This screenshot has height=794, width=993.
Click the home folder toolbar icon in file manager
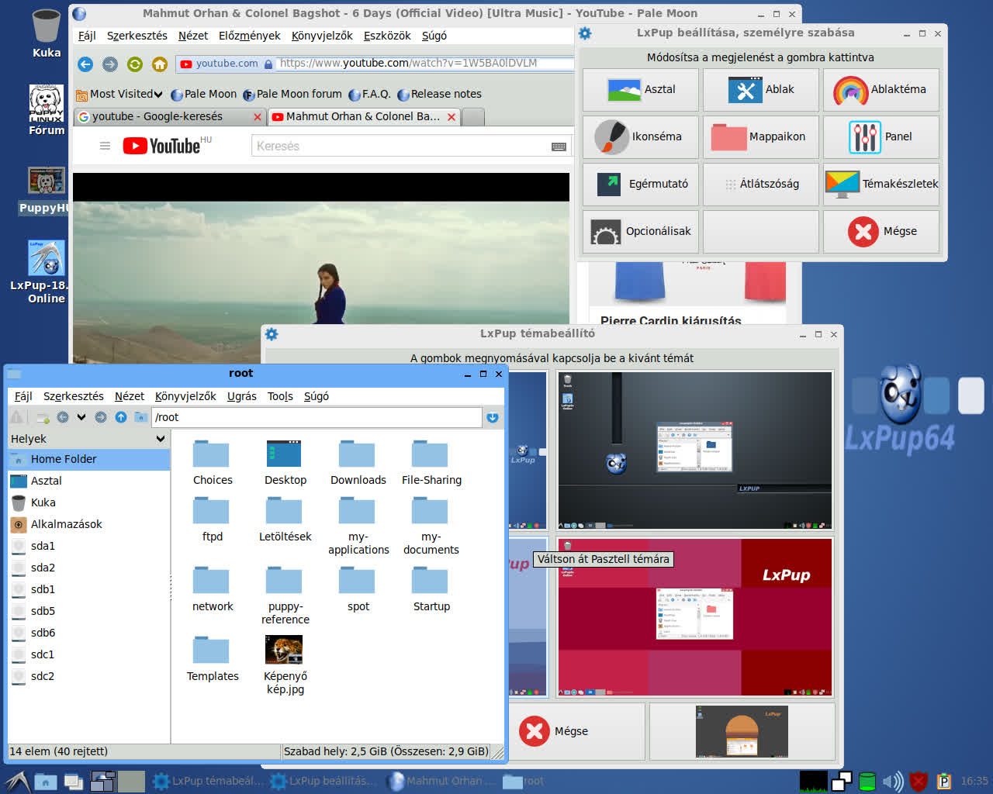[140, 417]
